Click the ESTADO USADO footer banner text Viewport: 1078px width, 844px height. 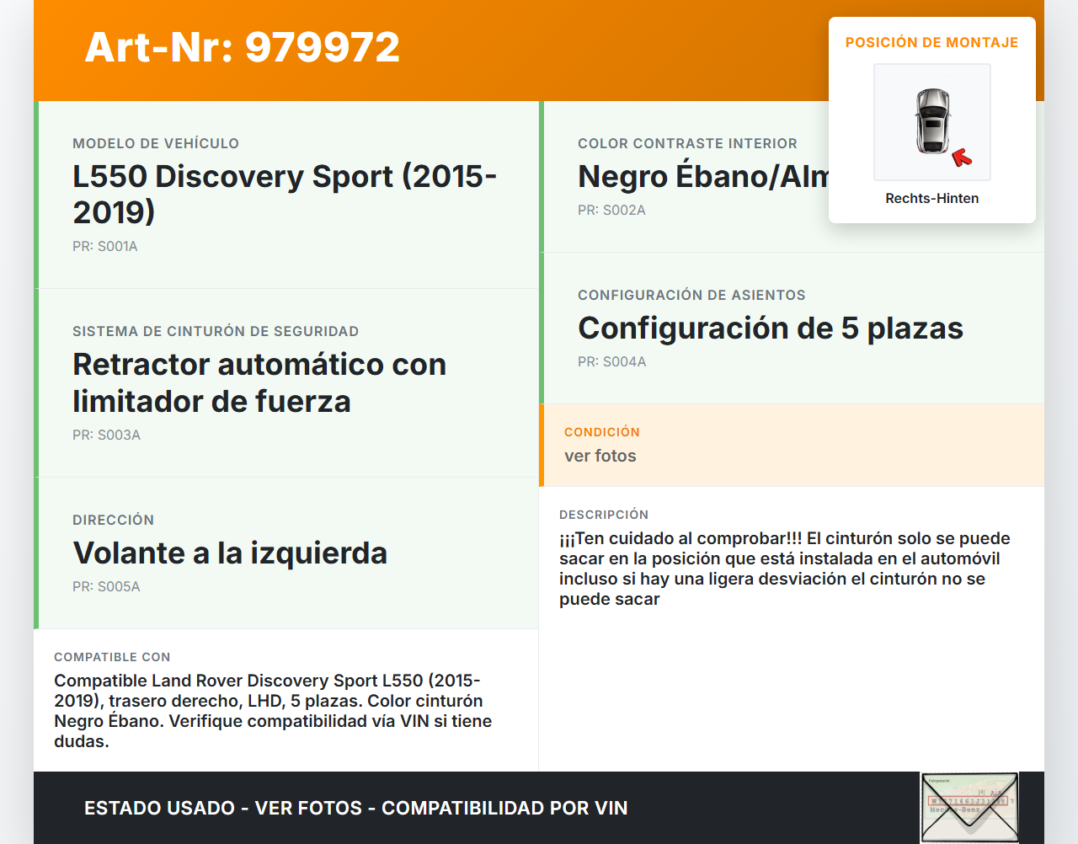click(355, 808)
